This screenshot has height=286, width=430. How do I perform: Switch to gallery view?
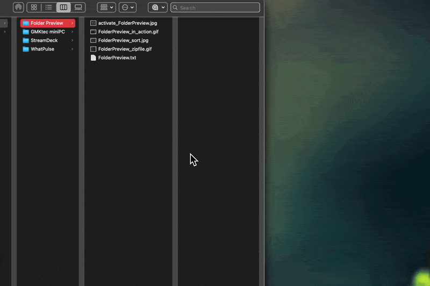(78, 8)
